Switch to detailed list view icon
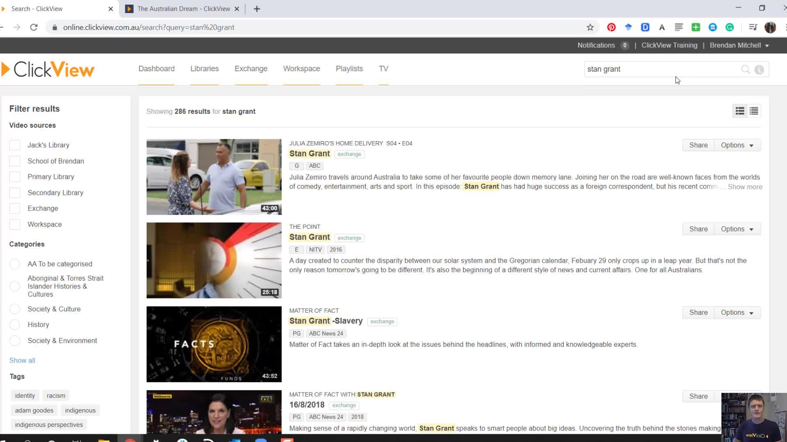The height and width of the screenshot is (442, 787). tap(740, 111)
